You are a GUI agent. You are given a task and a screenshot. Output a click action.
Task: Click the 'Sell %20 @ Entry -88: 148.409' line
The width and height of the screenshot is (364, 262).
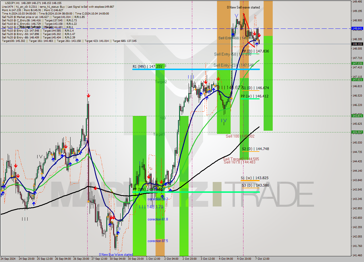click(x=38, y=37)
